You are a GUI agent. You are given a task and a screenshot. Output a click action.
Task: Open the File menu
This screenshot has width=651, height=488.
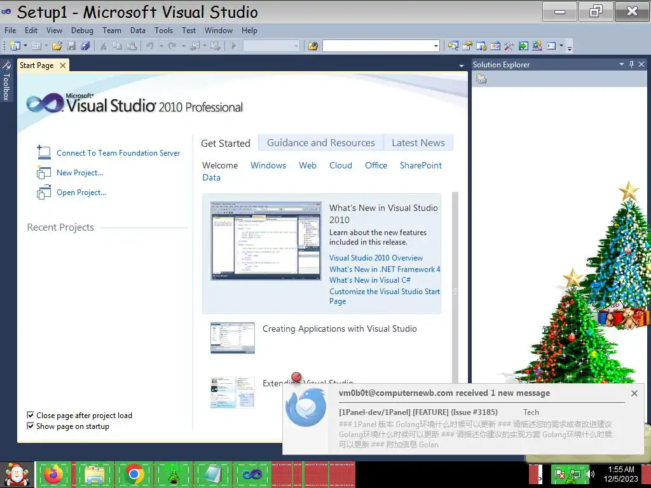[10, 30]
